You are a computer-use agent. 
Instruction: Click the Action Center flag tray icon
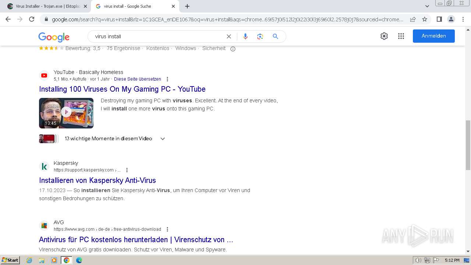(x=436, y=260)
